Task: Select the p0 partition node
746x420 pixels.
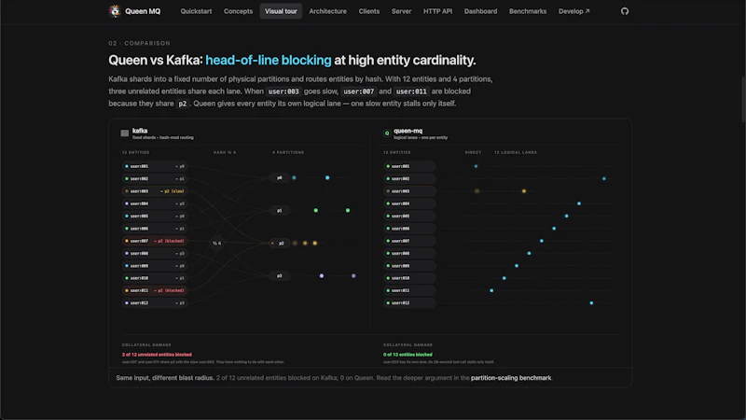Action: (279, 177)
